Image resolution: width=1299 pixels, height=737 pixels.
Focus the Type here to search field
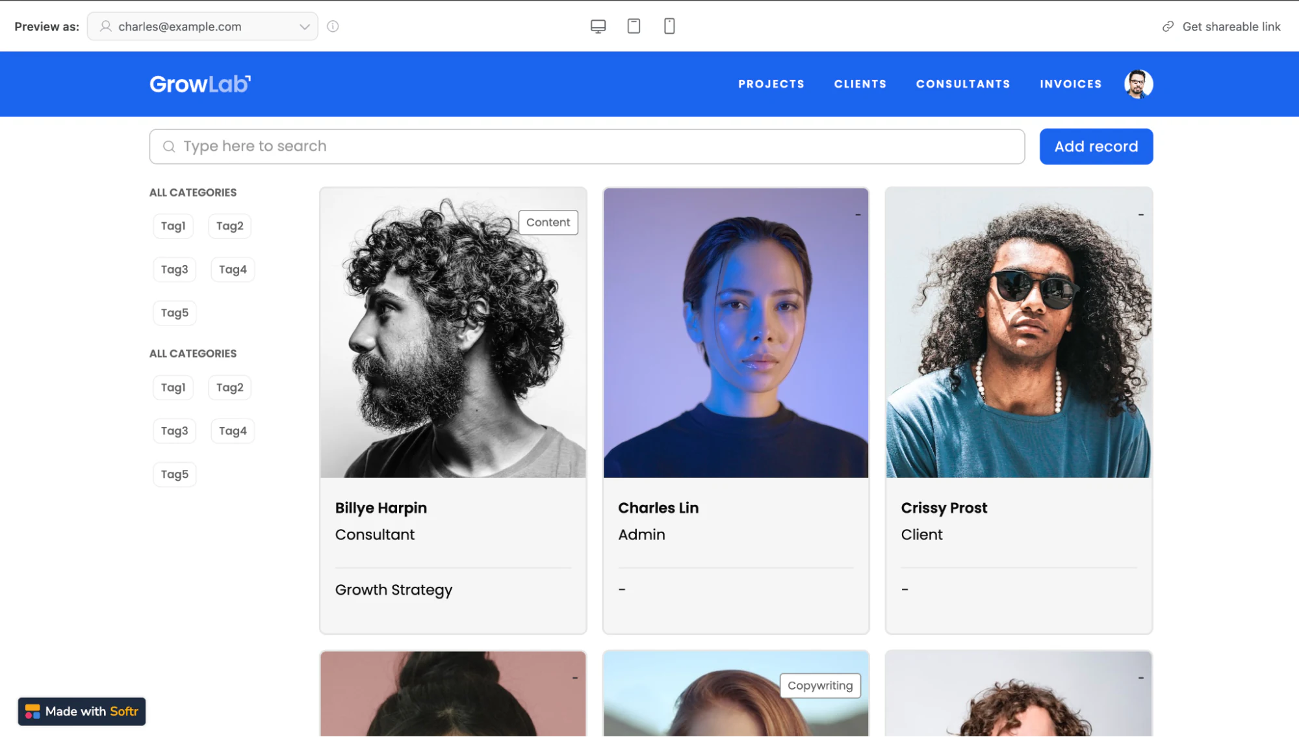587,146
